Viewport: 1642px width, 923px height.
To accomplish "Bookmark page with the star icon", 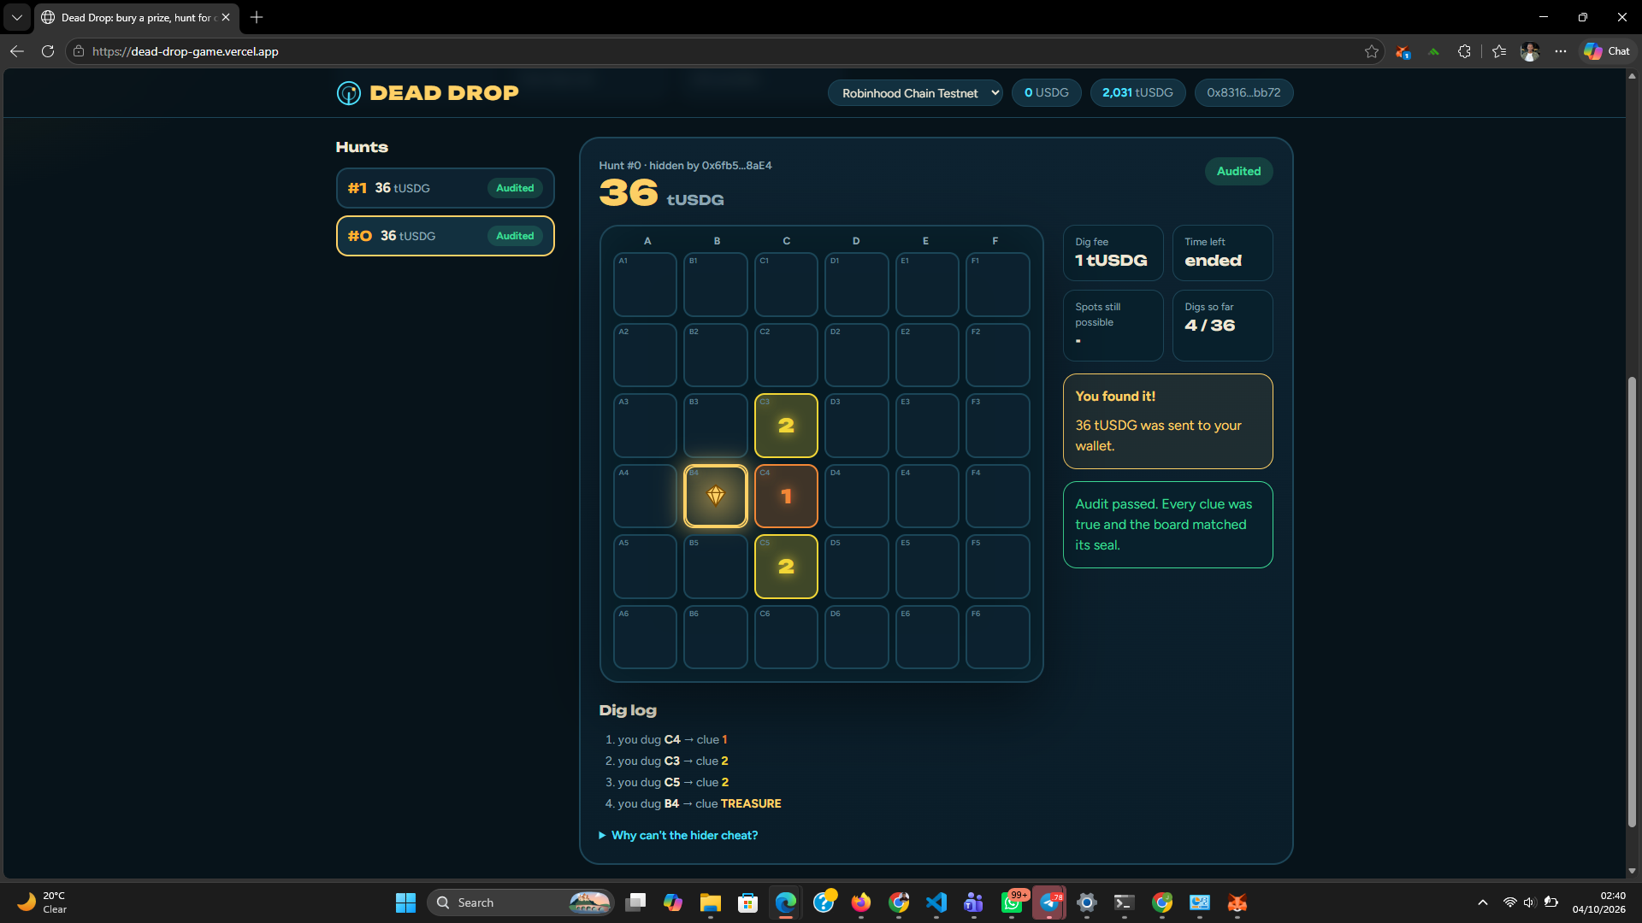I will tap(1372, 51).
